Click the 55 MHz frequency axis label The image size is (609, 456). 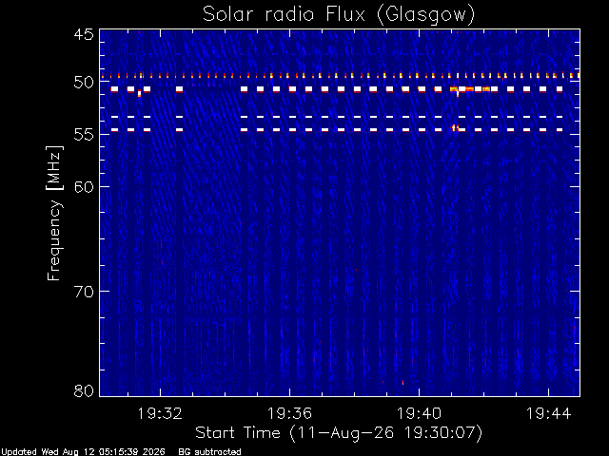click(84, 135)
